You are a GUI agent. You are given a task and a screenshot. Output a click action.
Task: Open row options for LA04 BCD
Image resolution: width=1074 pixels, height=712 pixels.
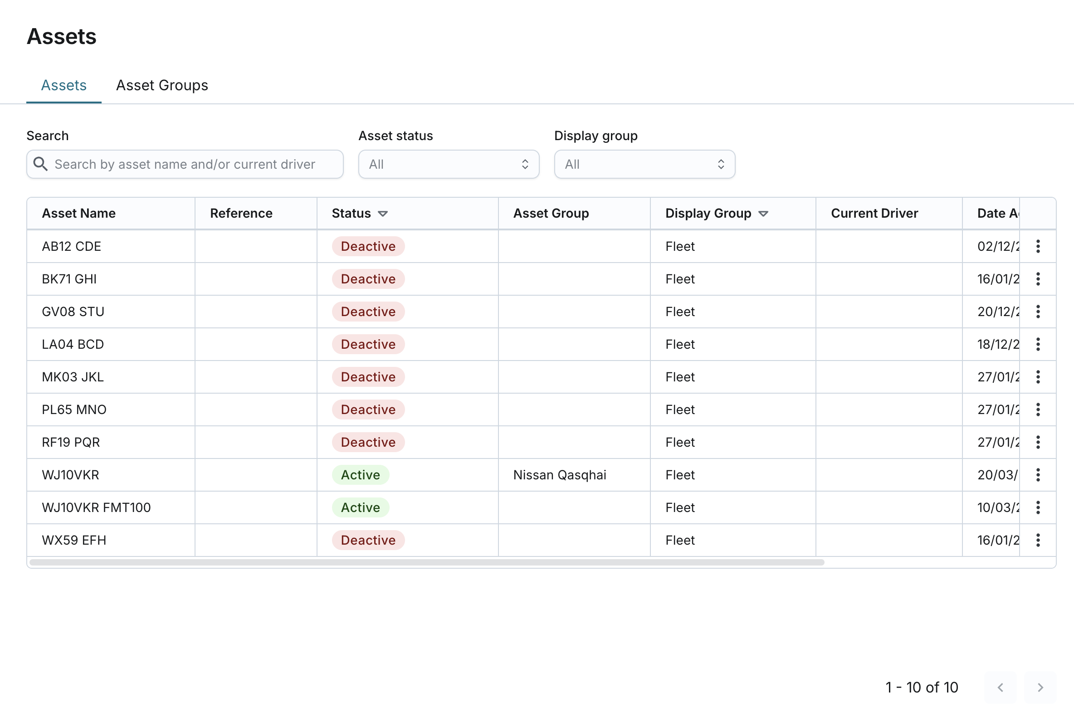[1038, 344]
